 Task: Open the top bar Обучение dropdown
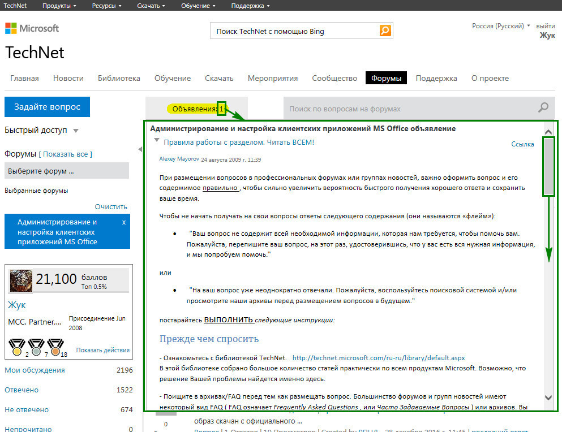198,6
